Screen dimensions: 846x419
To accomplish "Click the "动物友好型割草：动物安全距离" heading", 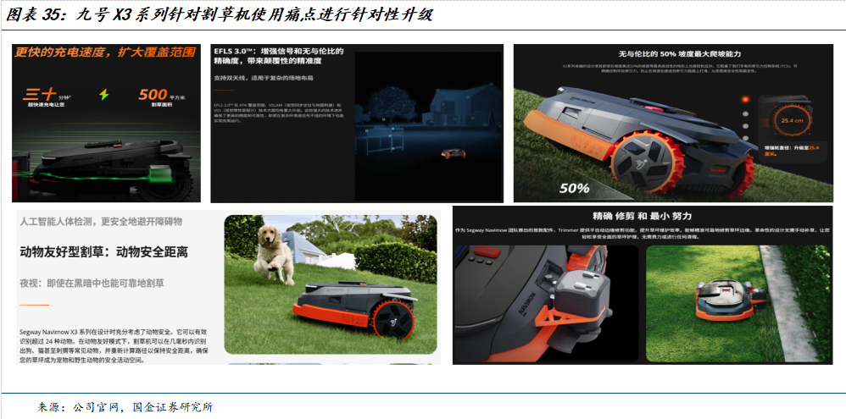I will coord(103,251).
